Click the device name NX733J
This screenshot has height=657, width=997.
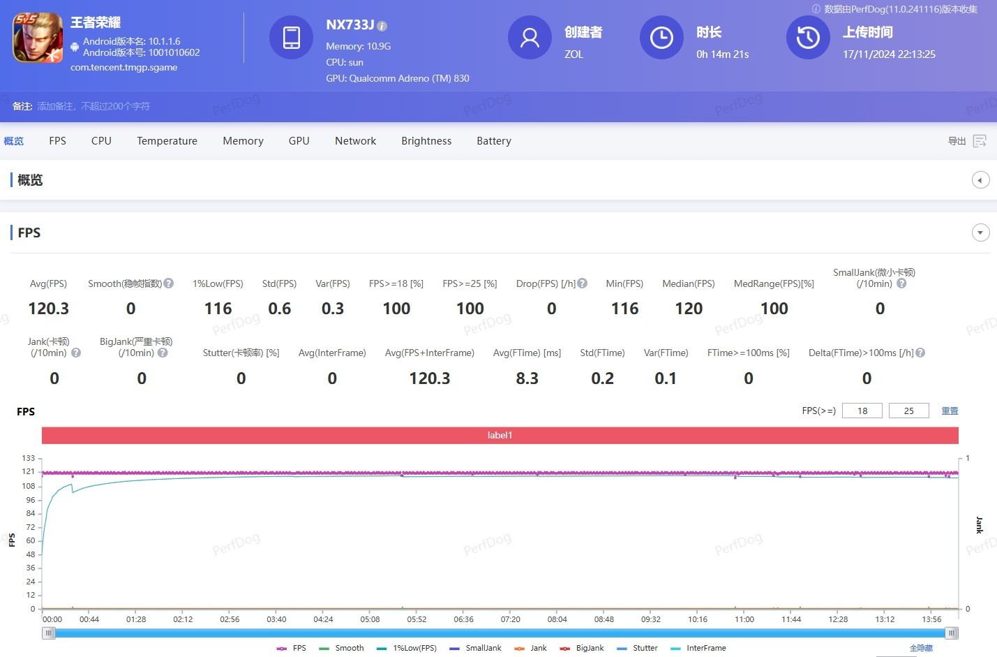click(350, 25)
